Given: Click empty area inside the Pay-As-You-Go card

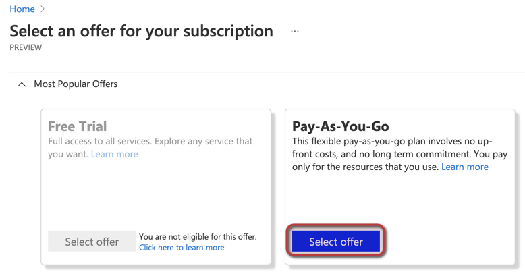Looking at the screenshot, I should tap(398, 199).
